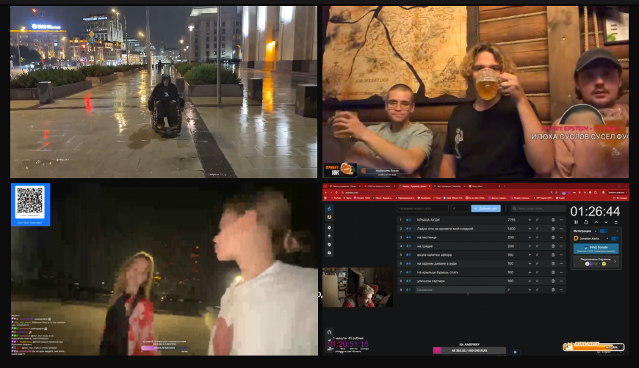
Task: Focus the search lots field
Action: [x=538, y=209]
